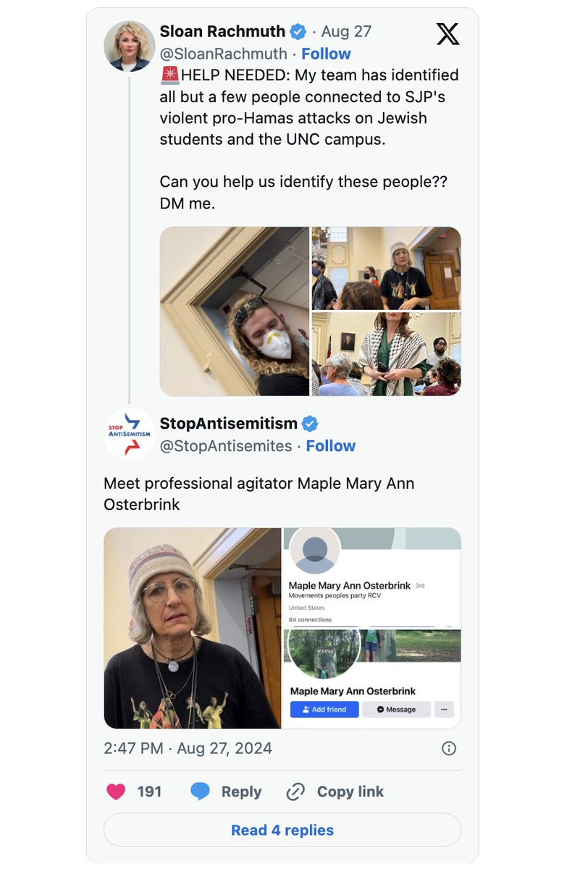Screen dimensions: 580x869
Task: Open the photo of person wearing white mask
Action: (x=235, y=311)
